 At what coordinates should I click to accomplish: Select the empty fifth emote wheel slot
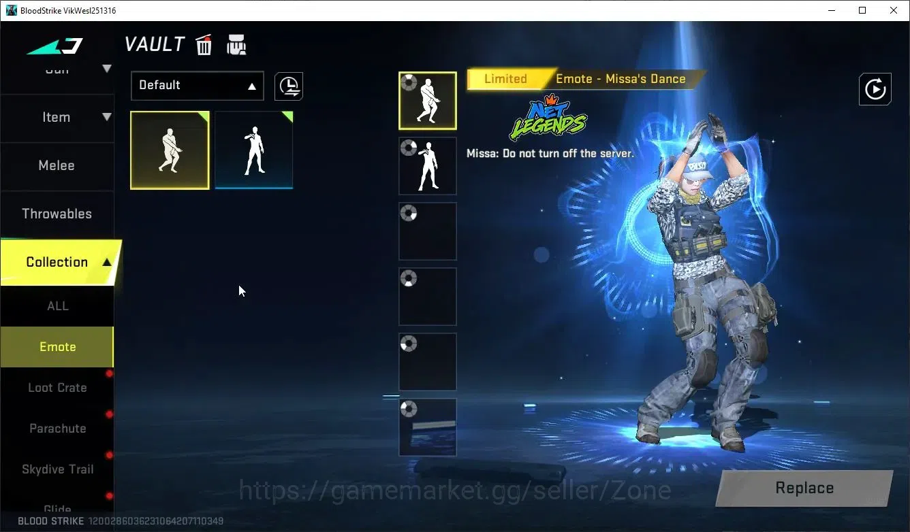coord(428,362)
